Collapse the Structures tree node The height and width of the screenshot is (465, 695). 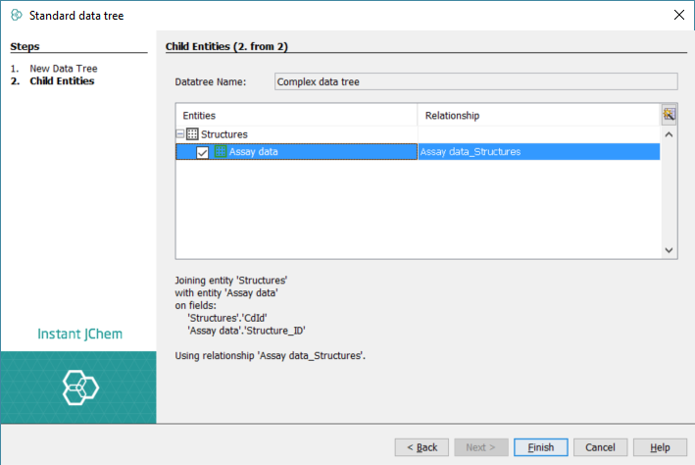[179, 134]
